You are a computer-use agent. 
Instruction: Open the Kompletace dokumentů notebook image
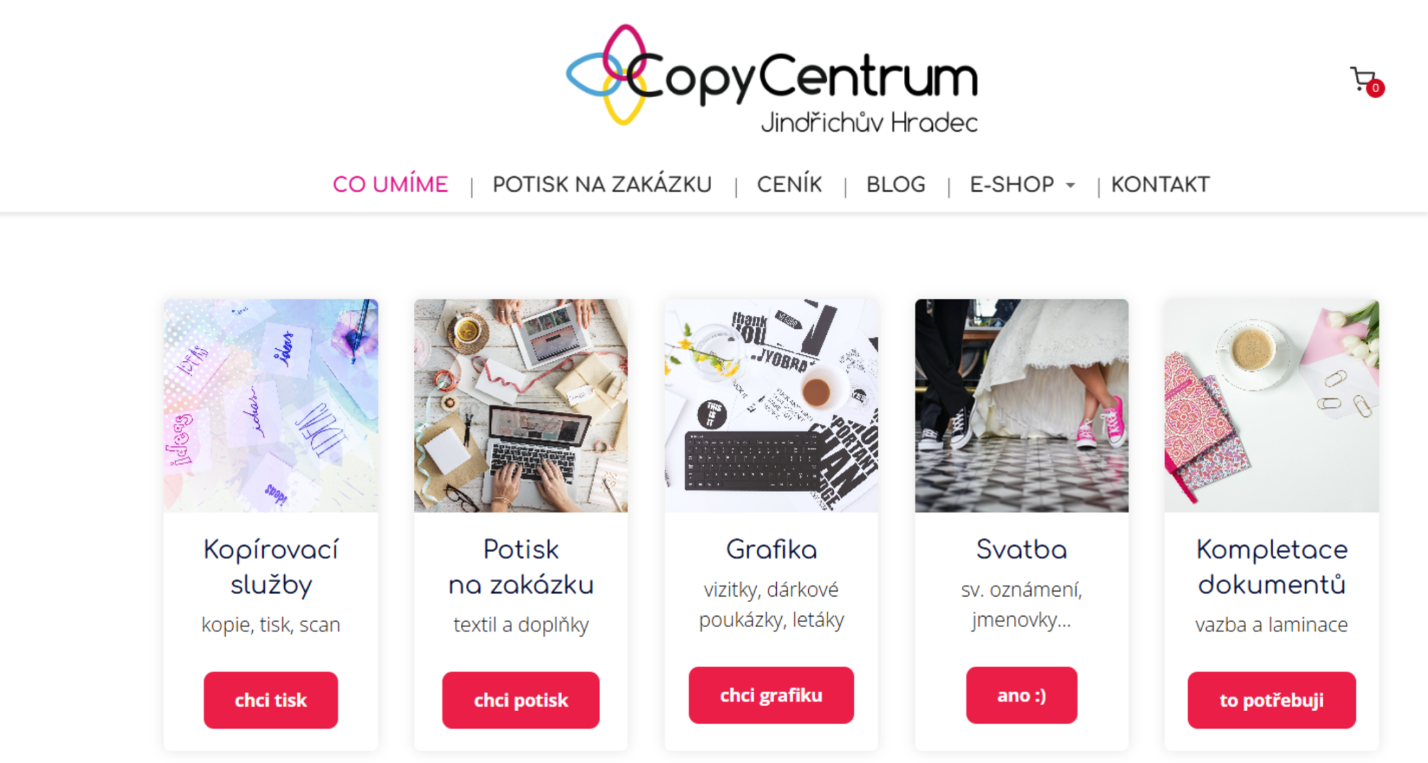[1272, 405]
